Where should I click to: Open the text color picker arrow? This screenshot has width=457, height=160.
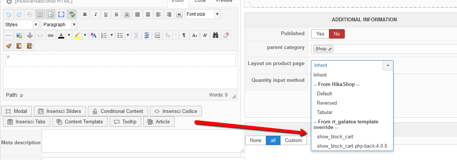[69, 36]
